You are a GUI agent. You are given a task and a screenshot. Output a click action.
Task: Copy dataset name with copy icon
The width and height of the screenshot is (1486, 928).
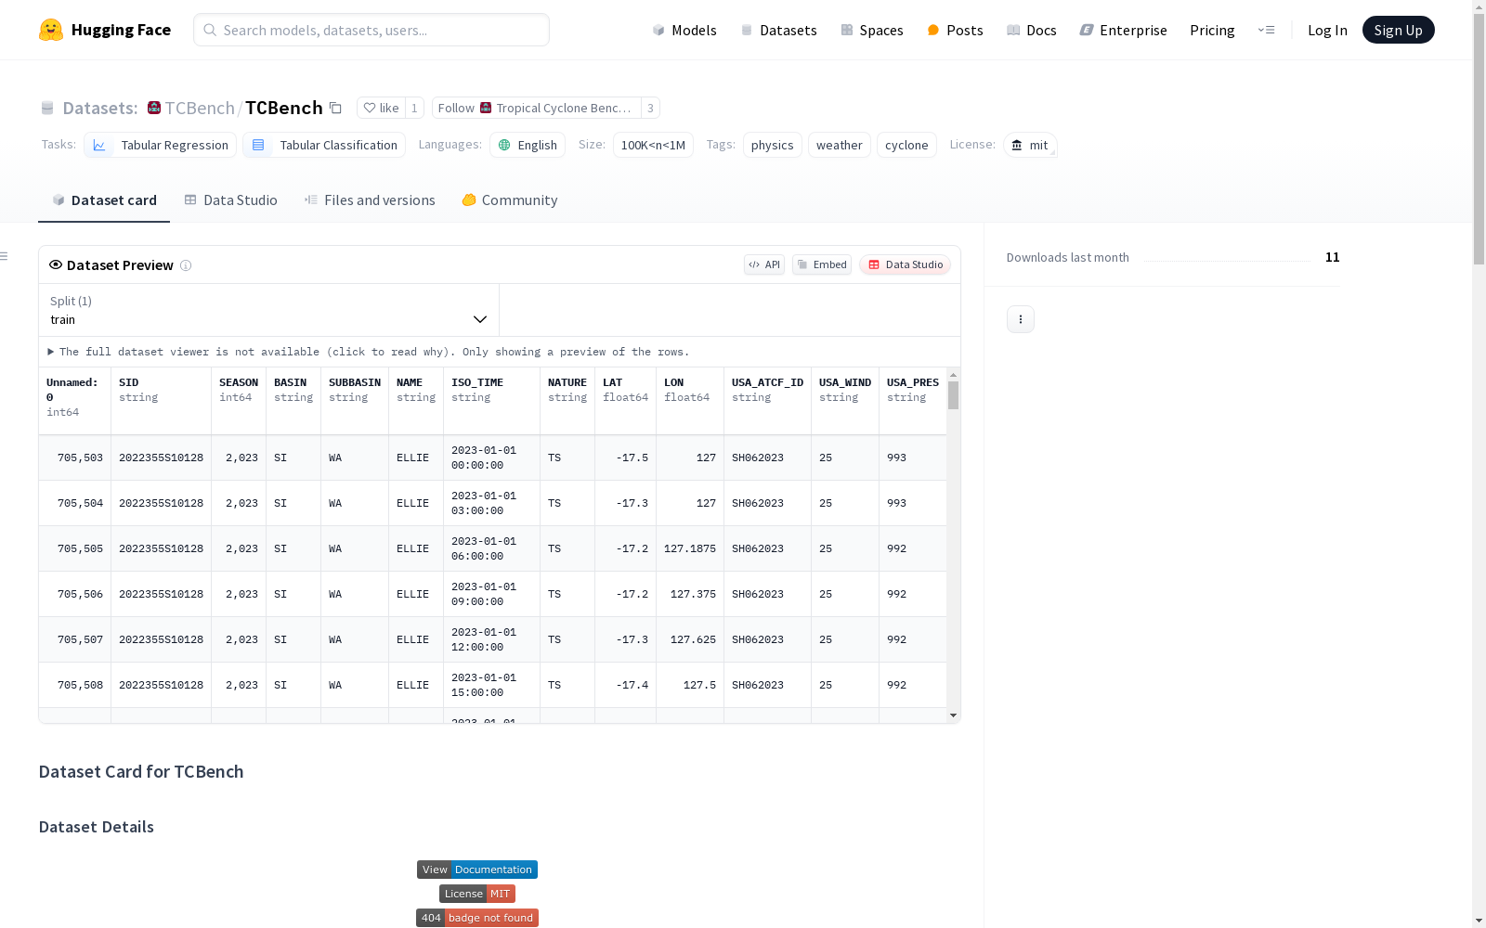pos(336,109)
